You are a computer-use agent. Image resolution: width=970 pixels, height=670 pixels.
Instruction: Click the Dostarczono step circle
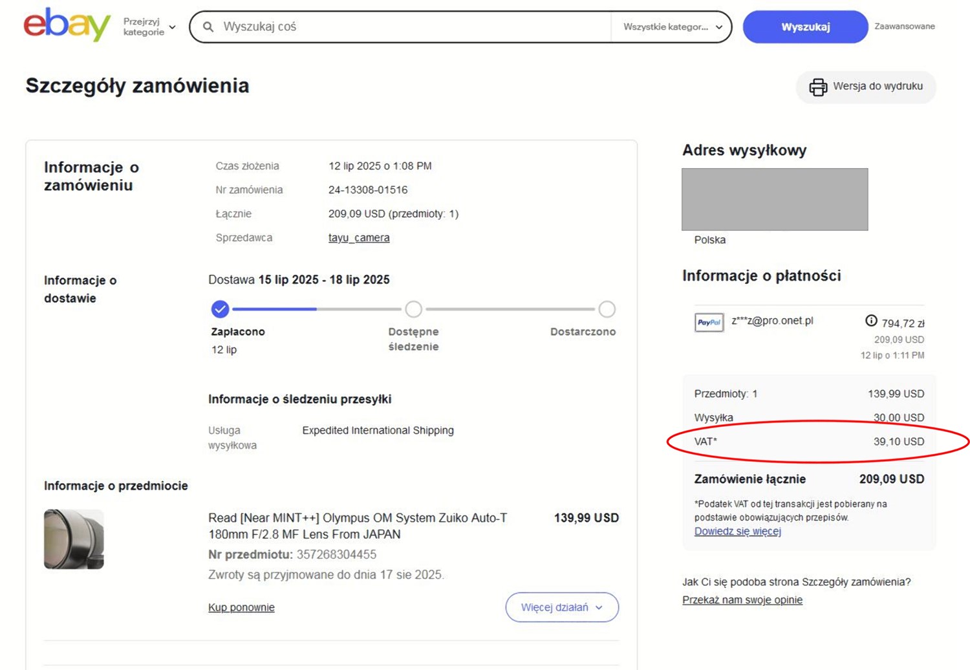607,309
